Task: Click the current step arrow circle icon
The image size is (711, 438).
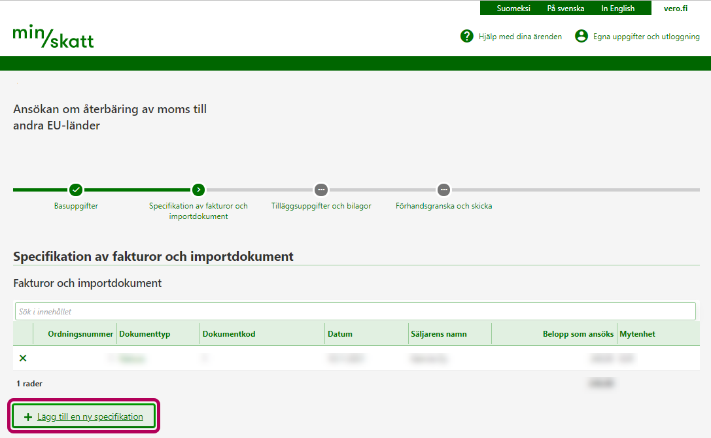Action: pos(198,190)
